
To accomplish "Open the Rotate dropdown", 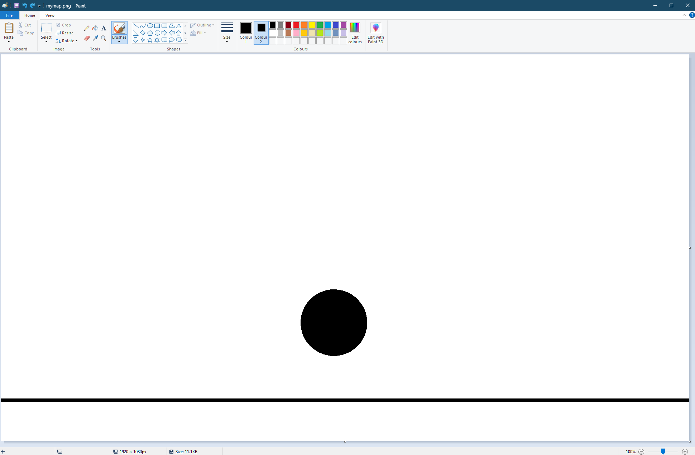I will pyautogui.click(x=67, y=41).
